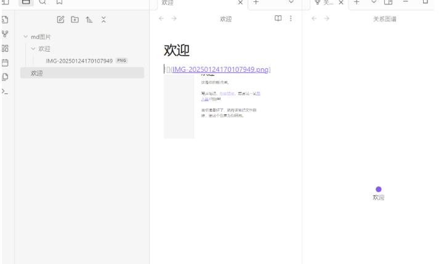The height and width of the screenshot is (264, 444).
Task: Open the 欢迎 note in file tree
Action: 82,73
